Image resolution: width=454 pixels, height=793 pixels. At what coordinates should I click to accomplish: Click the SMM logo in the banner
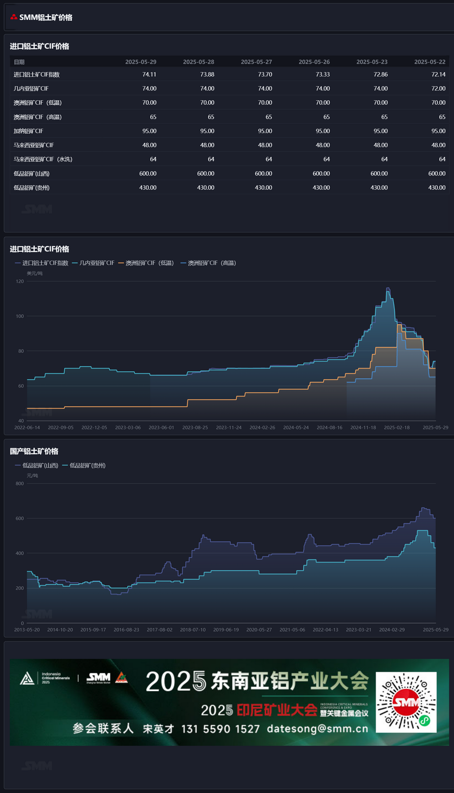point(98,678)
